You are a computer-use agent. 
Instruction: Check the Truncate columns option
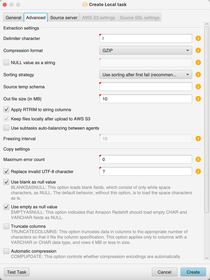6,226
